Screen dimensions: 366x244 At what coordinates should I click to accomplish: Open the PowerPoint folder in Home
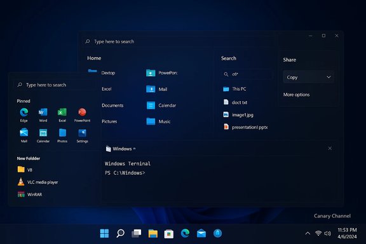pos(162,73)
